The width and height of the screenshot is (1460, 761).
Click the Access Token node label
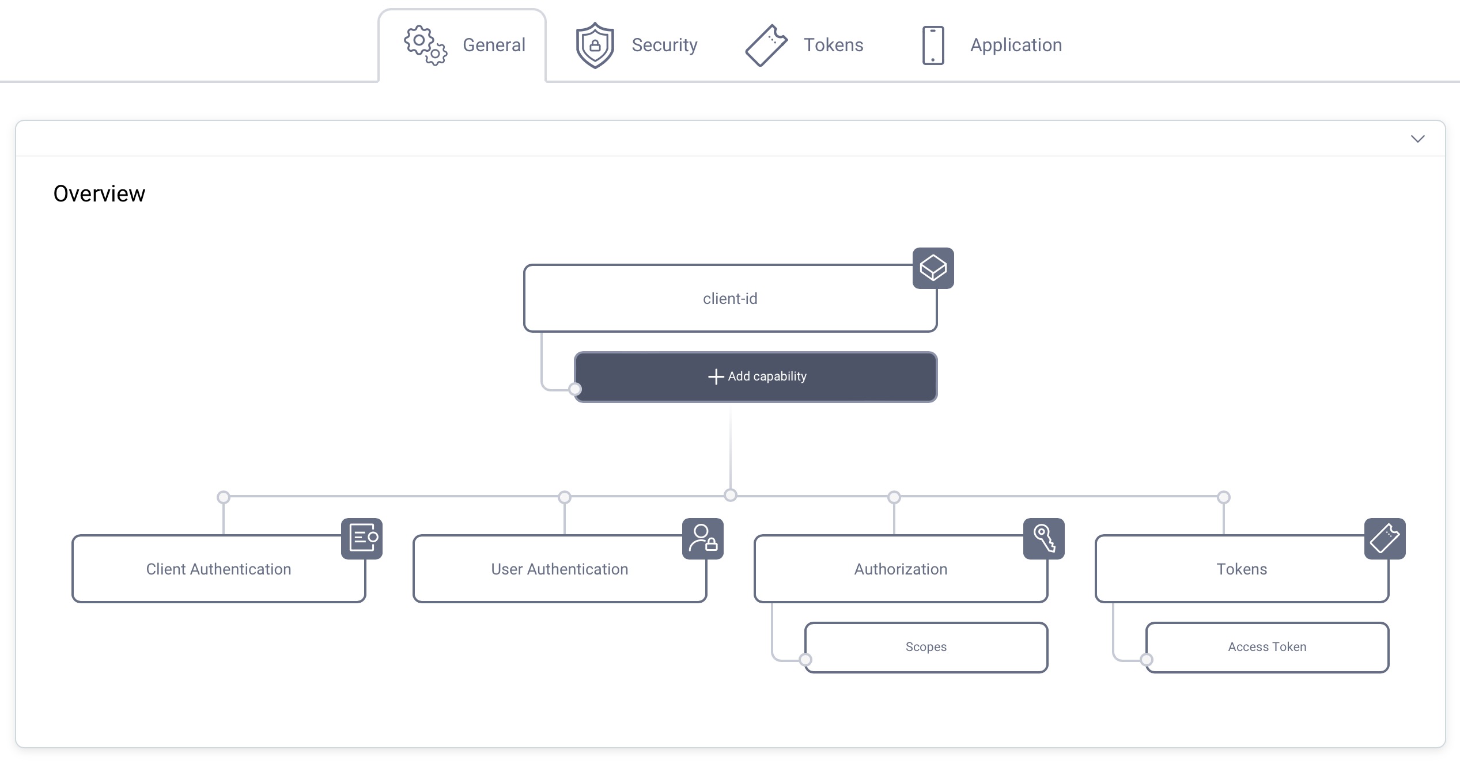point(1266,646)
